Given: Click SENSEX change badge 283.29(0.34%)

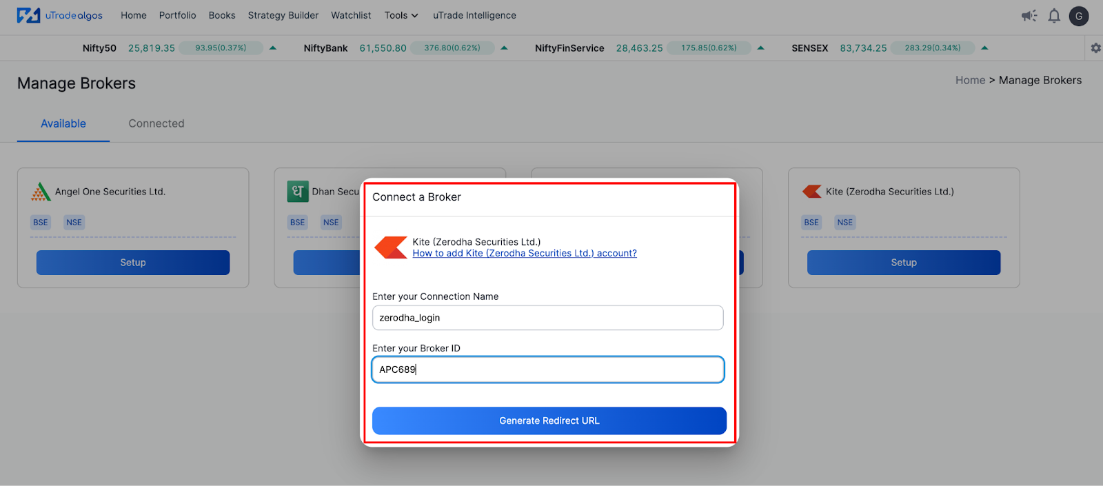Looking at the screenshot, I should pyautogui.click(x=933, y=48).
